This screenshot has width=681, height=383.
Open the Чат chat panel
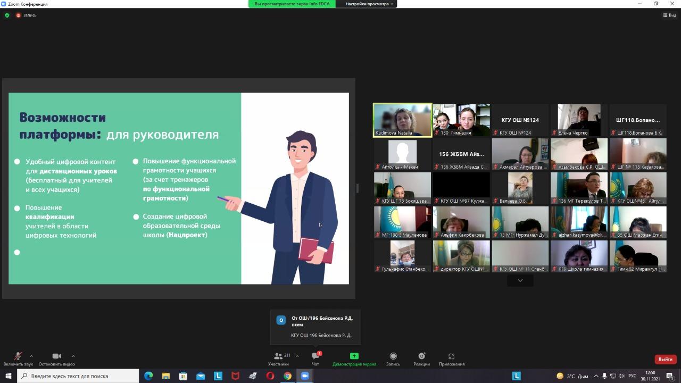click(x=315, y=359)
